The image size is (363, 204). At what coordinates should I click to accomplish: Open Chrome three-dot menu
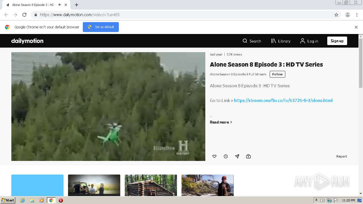[357, 15]
